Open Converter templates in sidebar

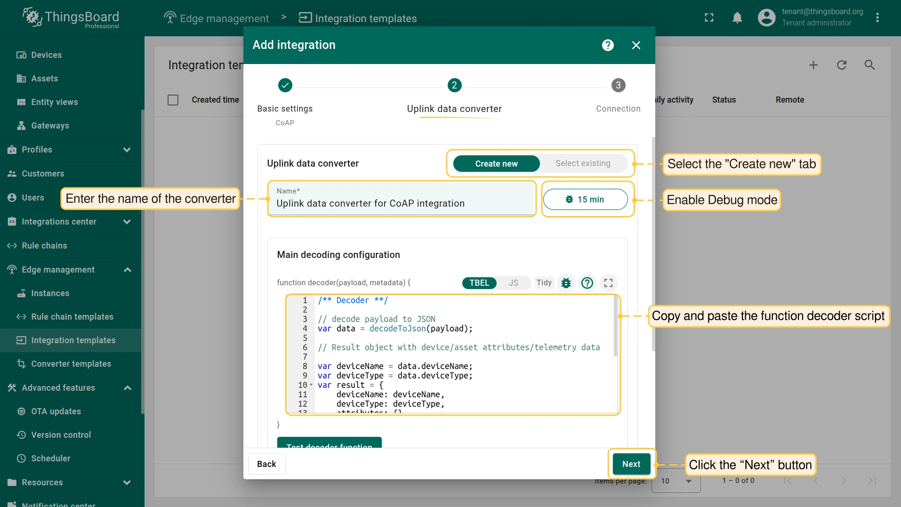tap(71, 364)
